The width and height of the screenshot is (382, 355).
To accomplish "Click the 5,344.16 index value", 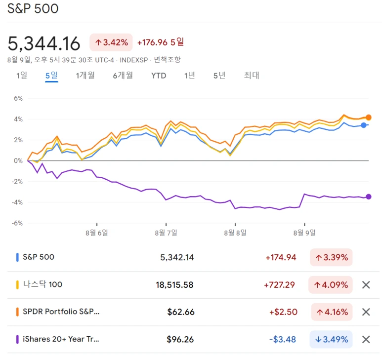I will coord(44,43).
